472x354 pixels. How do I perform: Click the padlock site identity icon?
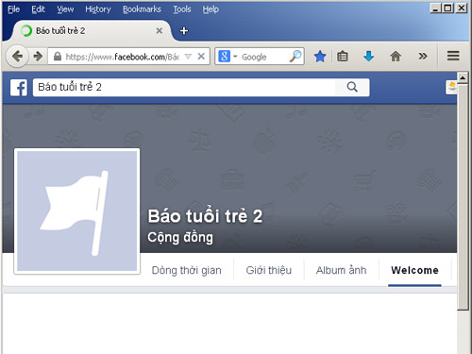(x=58, y=57)
